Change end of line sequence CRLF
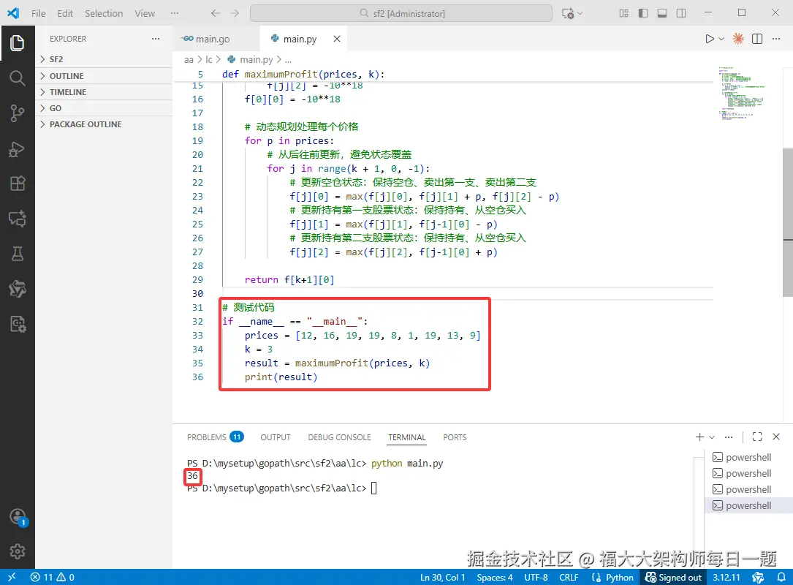 click(x=569, y=578)
